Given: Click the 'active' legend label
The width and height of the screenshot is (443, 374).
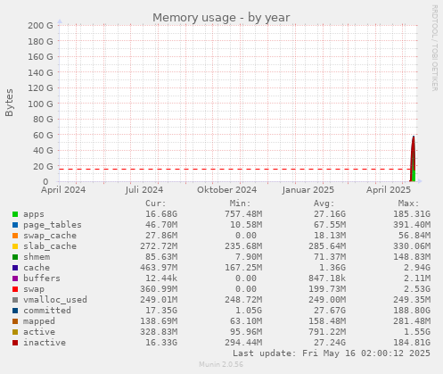Looking at the screenshot, I should 39,332.
